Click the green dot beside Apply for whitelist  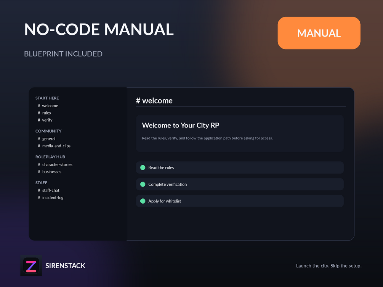(143, 201)
